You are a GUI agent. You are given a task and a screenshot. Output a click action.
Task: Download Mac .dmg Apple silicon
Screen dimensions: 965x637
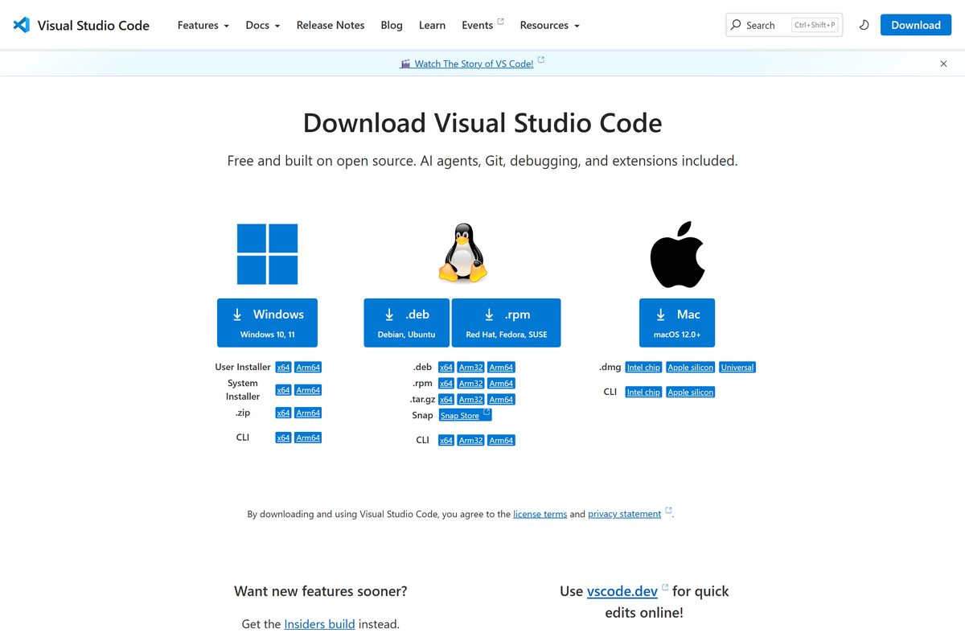click(691, 368)
